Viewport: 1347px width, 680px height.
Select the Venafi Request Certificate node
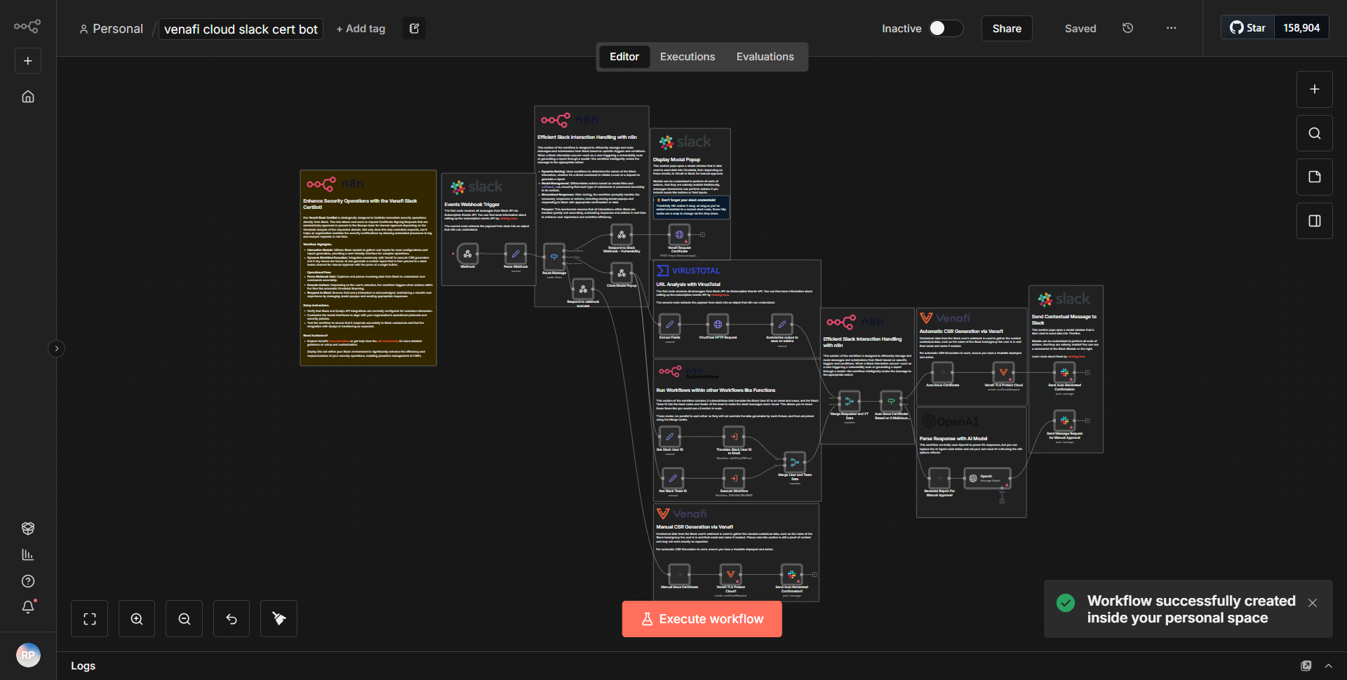point(679,235)
